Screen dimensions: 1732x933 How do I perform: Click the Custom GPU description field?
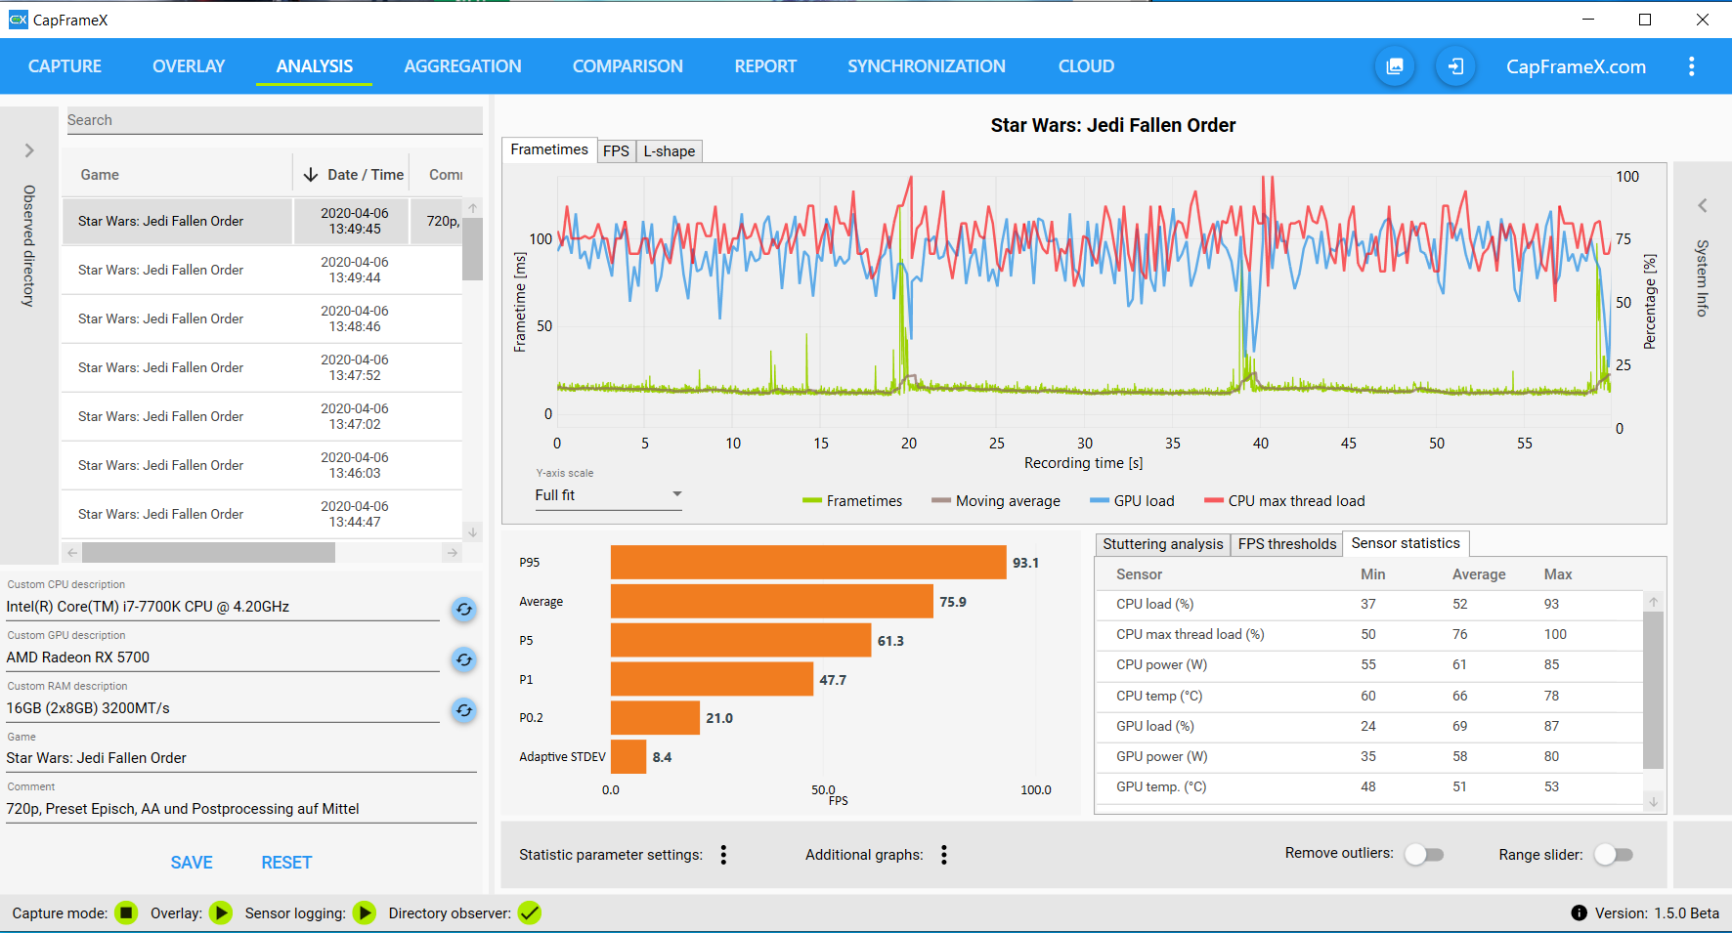223,657
